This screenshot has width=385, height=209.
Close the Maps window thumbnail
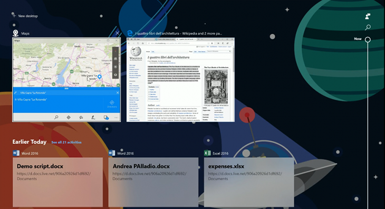click(x=118, y=33)
